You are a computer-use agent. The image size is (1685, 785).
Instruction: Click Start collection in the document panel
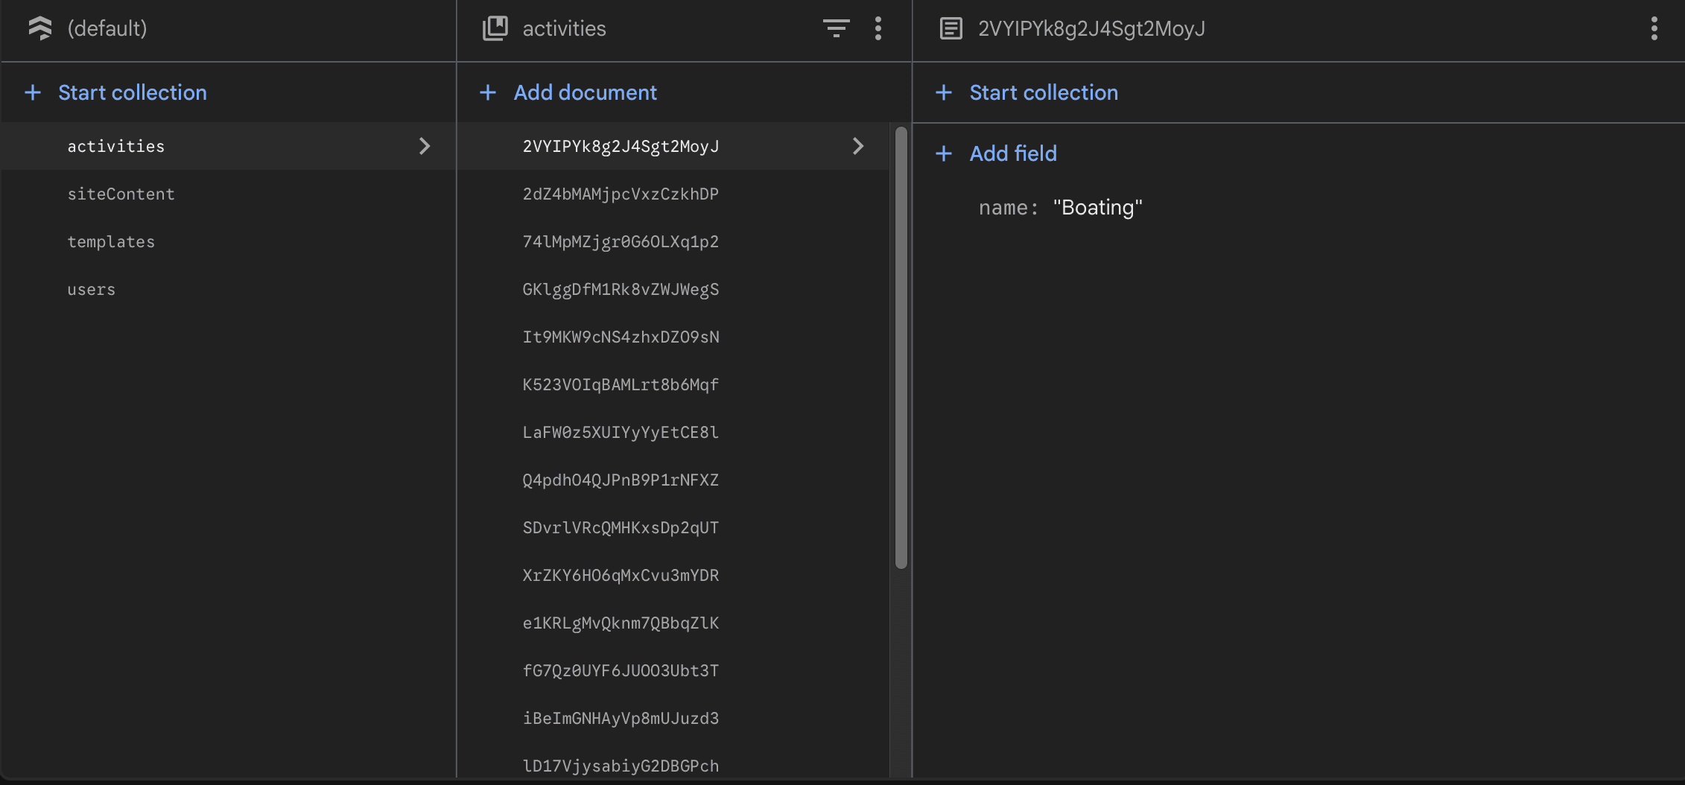pyautogui.click(x=1043, y=92)
